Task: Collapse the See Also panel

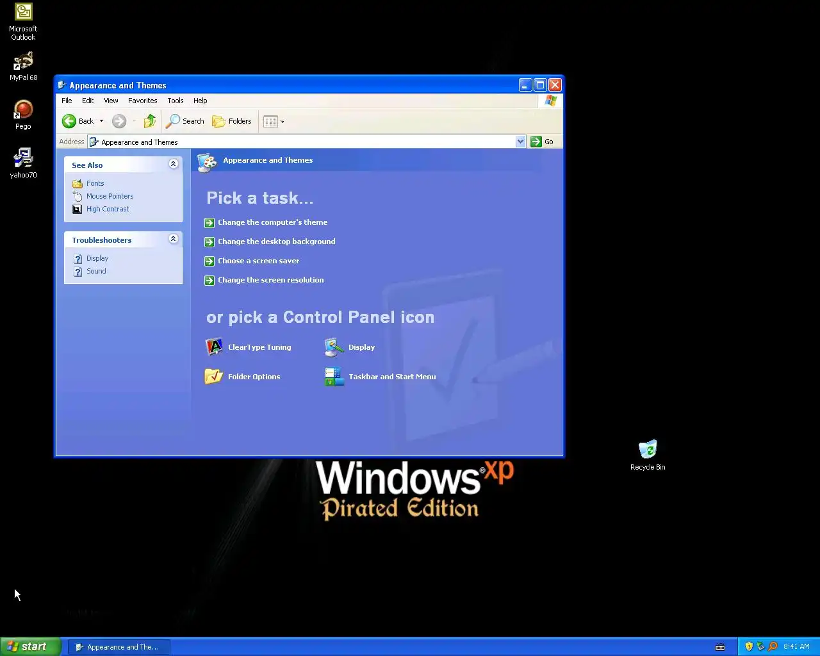Action: 173,164
